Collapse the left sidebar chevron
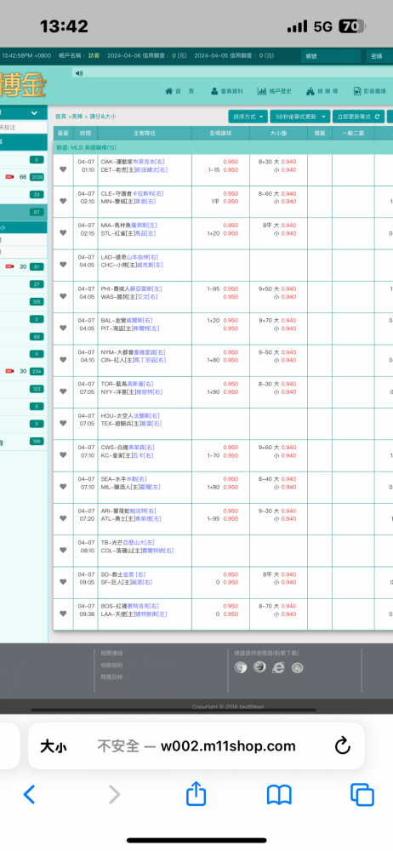Screen dimensions: 393x851 [34, 113]
